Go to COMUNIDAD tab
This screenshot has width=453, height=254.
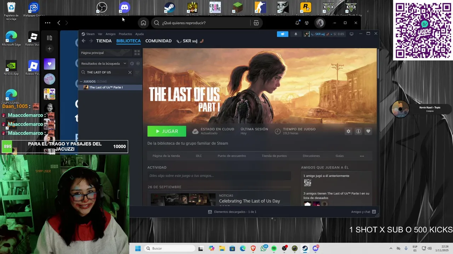(x=159, y=41)
